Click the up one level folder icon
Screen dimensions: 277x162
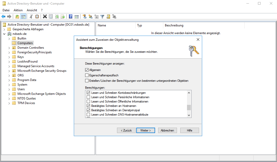[x=17, y=17]
